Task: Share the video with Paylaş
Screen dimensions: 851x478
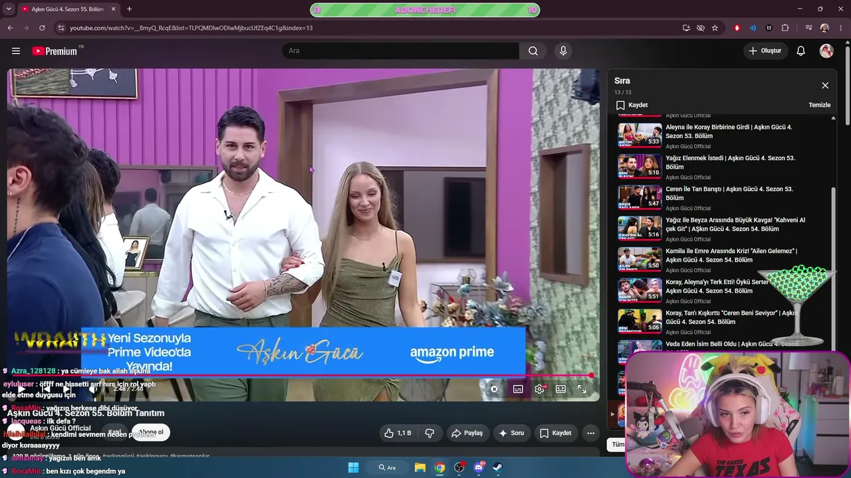Action: 467,433
